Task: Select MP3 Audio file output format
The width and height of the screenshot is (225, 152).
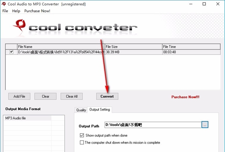Action: coord(27,118)
